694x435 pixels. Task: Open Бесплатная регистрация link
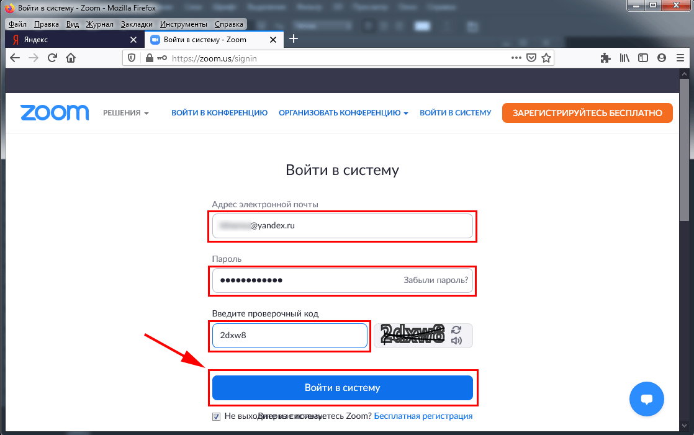(423, 416)
